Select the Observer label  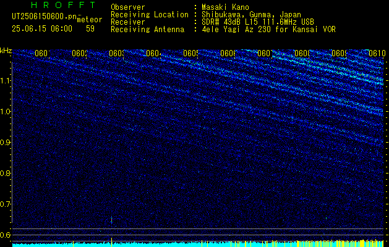(128, 7)
